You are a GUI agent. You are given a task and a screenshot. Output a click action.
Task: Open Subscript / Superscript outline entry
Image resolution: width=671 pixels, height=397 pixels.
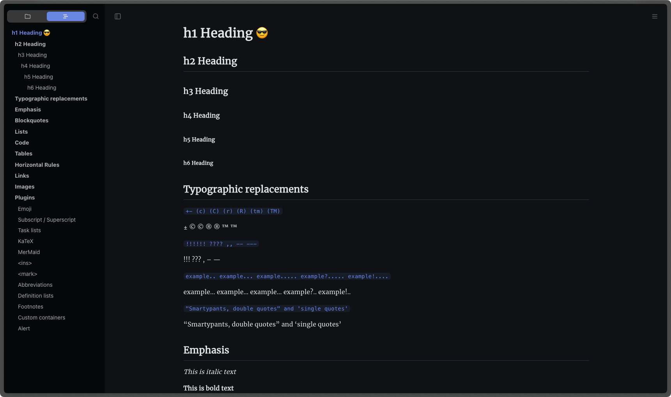[47, 220]
